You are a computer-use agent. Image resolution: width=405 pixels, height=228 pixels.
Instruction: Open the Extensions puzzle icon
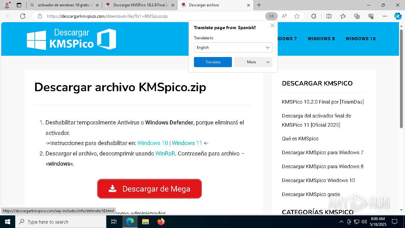pyautogui.click(x=314, y=16)
